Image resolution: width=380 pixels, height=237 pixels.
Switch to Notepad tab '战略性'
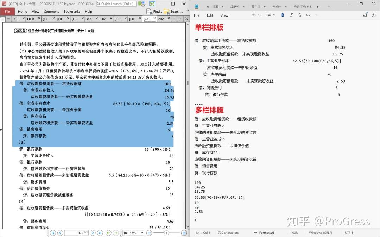[235, 7]
